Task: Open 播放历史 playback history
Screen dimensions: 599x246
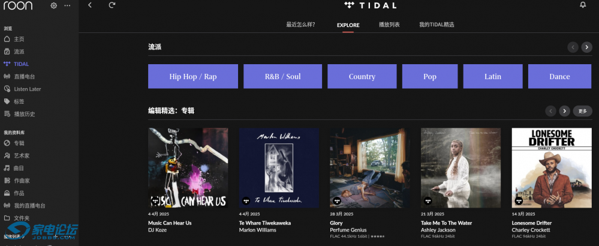Action: tap(24, 114)
